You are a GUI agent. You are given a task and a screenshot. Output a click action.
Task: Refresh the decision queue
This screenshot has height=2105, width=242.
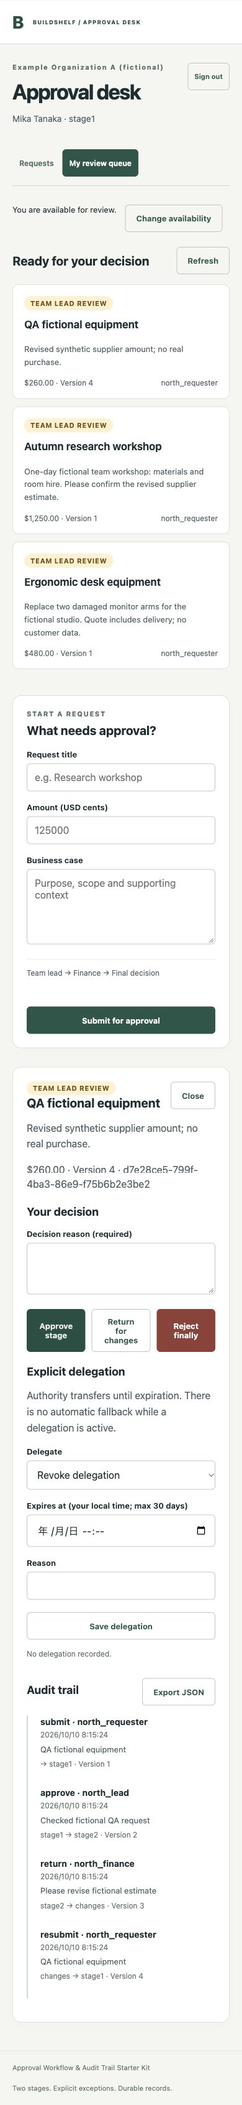click(203, 261)
